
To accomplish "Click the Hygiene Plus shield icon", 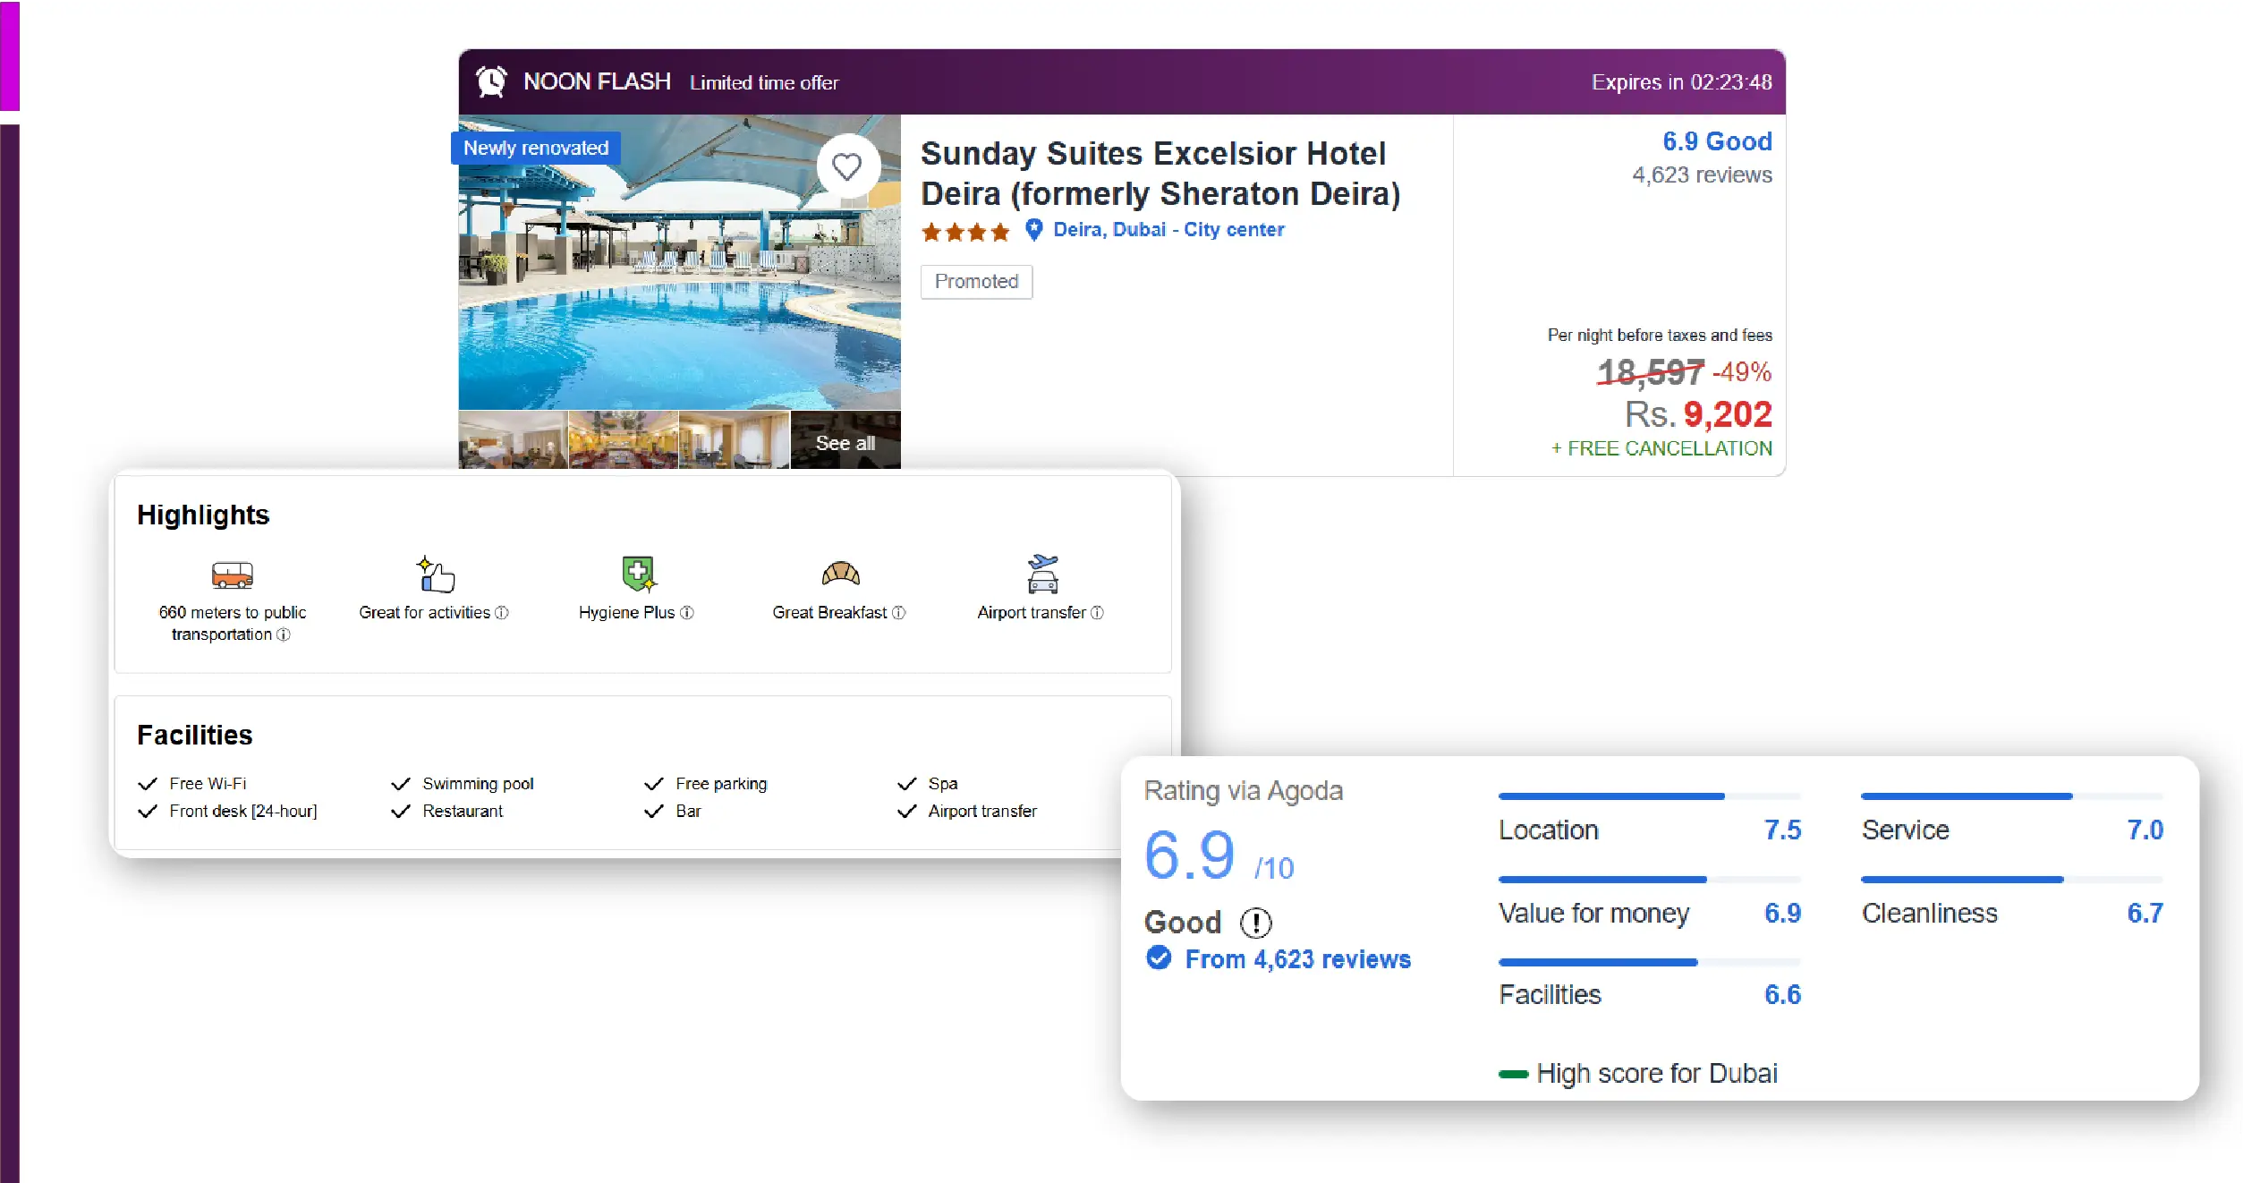I will click(x=639, y=574).
